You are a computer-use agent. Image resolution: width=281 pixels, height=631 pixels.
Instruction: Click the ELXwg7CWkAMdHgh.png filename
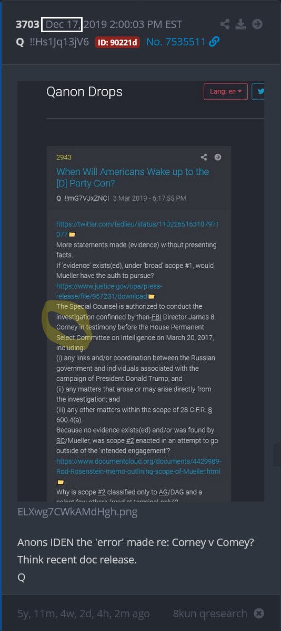[x=77, y=512]
